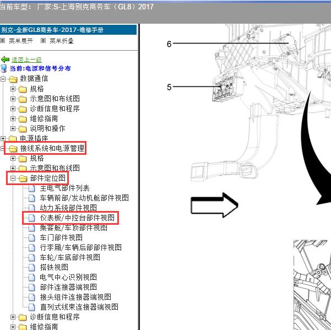This screenshot has height=330, width=331.
Task: Open 行李厢/车辆后部部件视图 document
Action: point(80,247)
